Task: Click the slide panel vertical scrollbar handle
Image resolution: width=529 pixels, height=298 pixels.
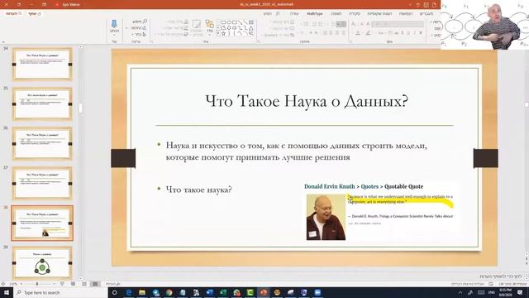Action: pyautogui.click(x=80, y=108)
